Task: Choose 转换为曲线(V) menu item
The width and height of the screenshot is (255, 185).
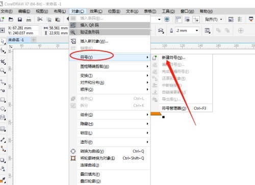Action: click(x=110, y=151)
